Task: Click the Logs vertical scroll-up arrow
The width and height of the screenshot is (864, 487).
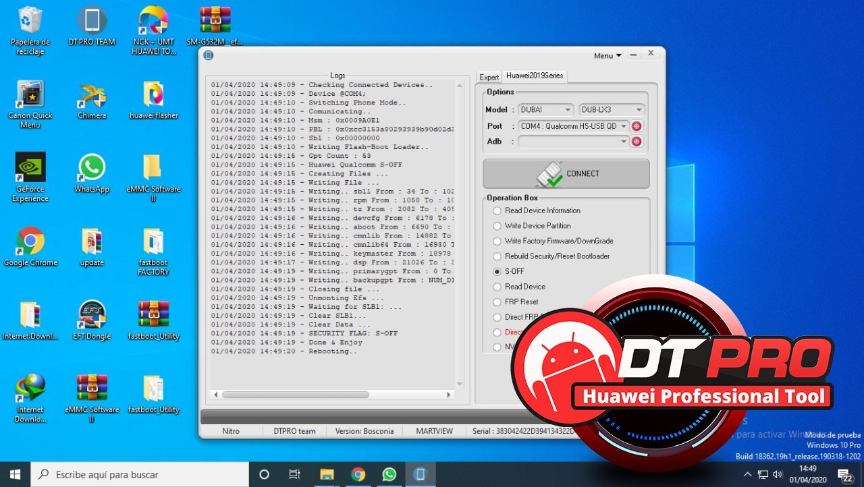Action: point(460,86)
